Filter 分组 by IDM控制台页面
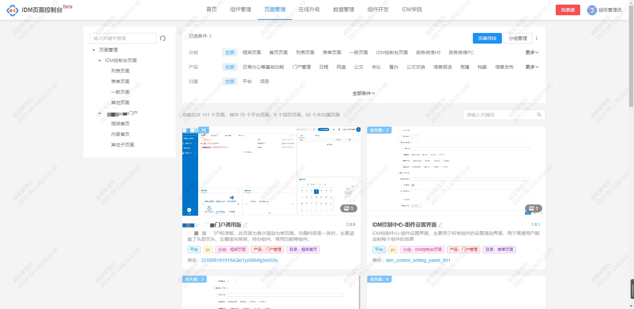 pos(392,52)
